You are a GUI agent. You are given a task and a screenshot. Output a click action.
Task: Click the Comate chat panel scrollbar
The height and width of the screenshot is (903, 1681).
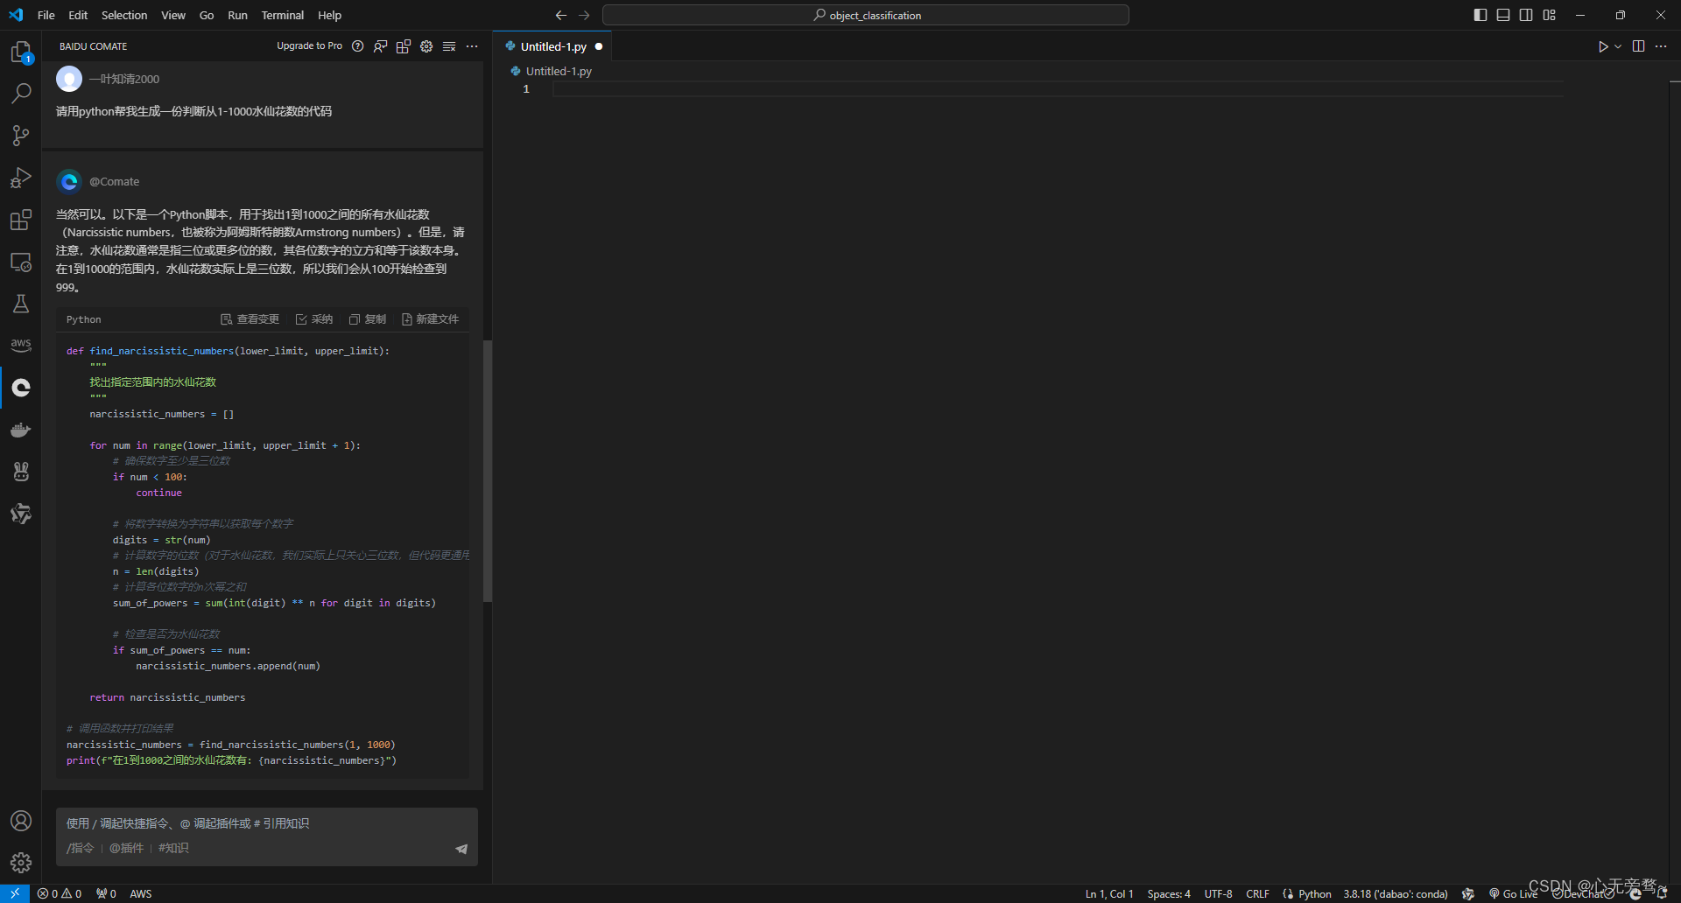(x=488, y=471)
